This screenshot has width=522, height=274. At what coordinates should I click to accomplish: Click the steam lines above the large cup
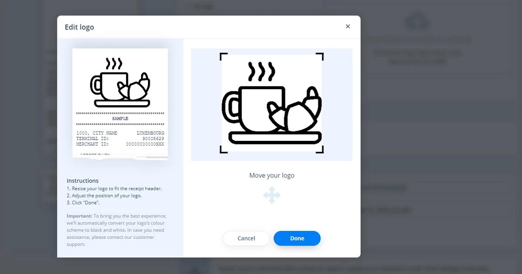click(261, 72)
